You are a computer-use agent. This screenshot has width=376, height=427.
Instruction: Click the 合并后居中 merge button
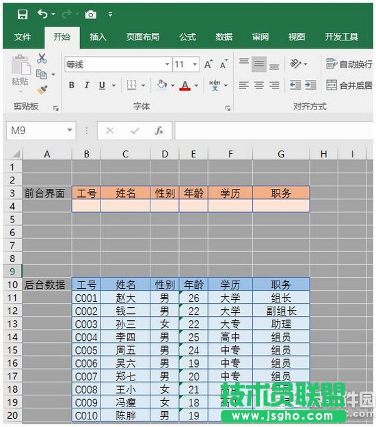[349, 86]
